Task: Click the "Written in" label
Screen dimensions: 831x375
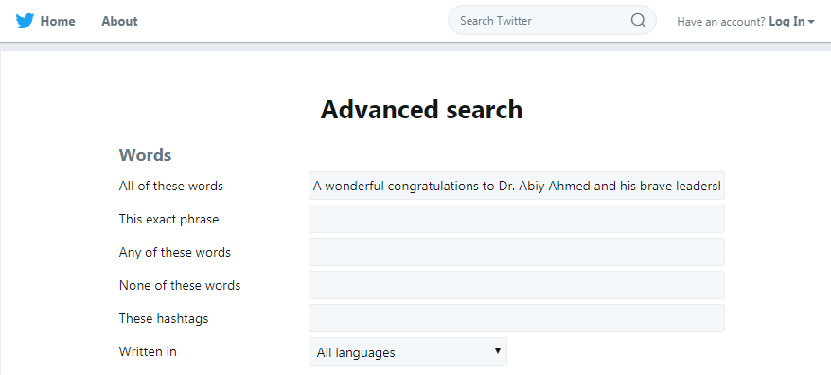Action: (x=148, y=351)
